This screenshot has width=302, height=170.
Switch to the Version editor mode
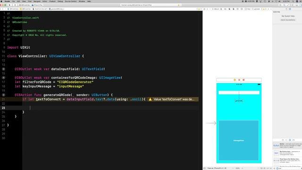coord(288,5)
